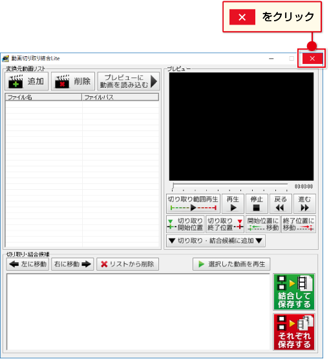Load video into preview with プレビューに動画を読み込む
Image resolution: width=329 pixels, height=359 pixels.
pos(129,81)
